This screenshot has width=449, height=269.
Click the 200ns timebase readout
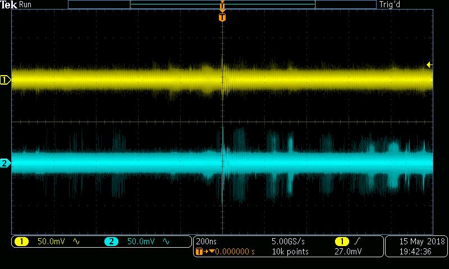[x=206, y=242]
